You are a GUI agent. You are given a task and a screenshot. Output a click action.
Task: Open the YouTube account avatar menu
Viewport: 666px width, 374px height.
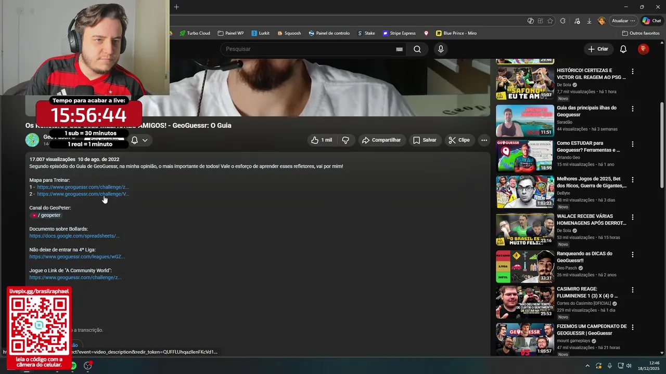click(643, 49)
